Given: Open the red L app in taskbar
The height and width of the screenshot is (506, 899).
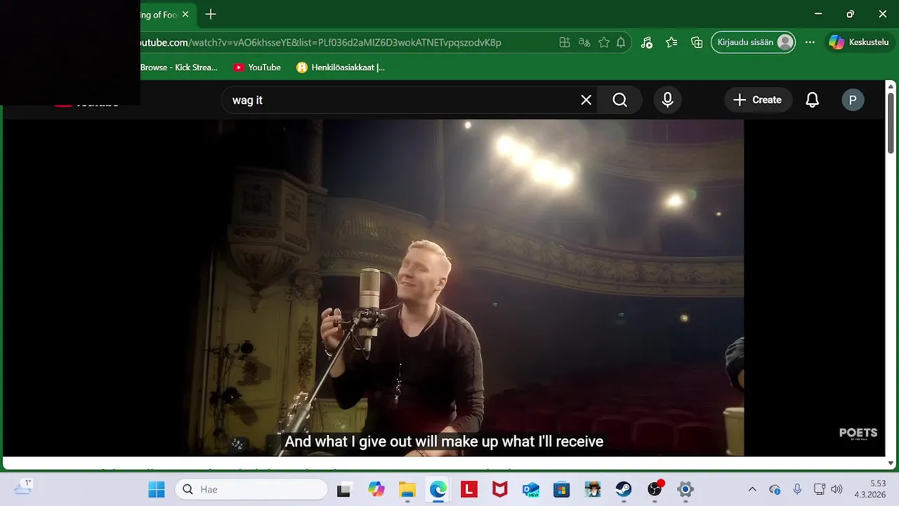Looking at the screenshot, I should [x=469, y=489].
